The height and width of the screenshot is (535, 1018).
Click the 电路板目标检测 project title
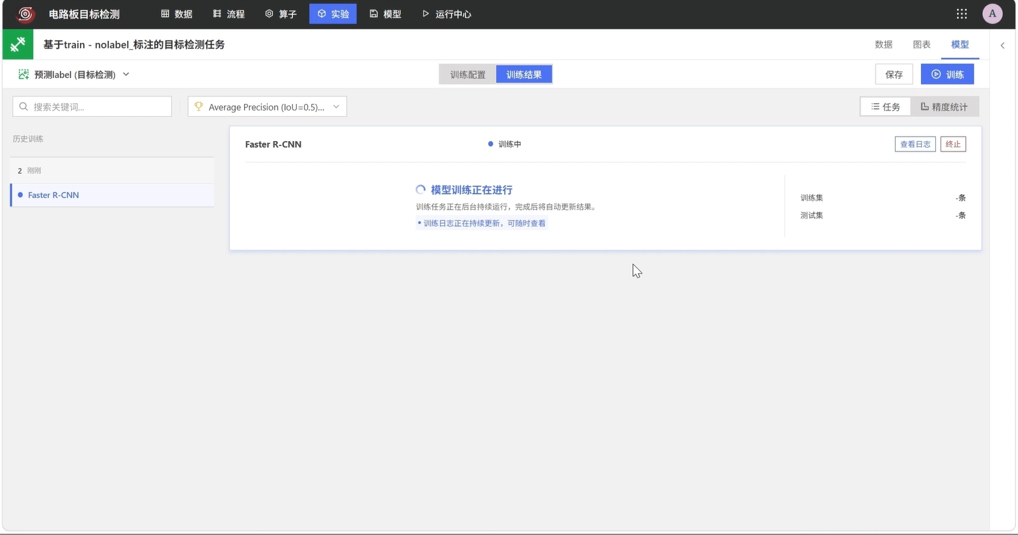tap(84, 14)
